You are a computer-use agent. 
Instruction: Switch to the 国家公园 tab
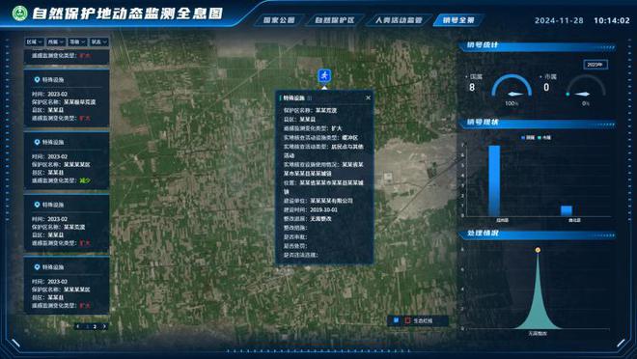tap(279, 20)
